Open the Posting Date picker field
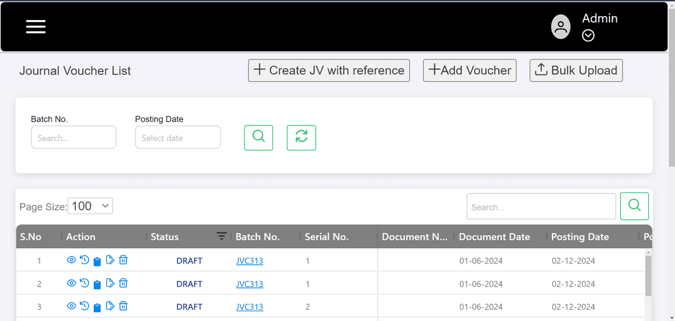 point(177,137)
